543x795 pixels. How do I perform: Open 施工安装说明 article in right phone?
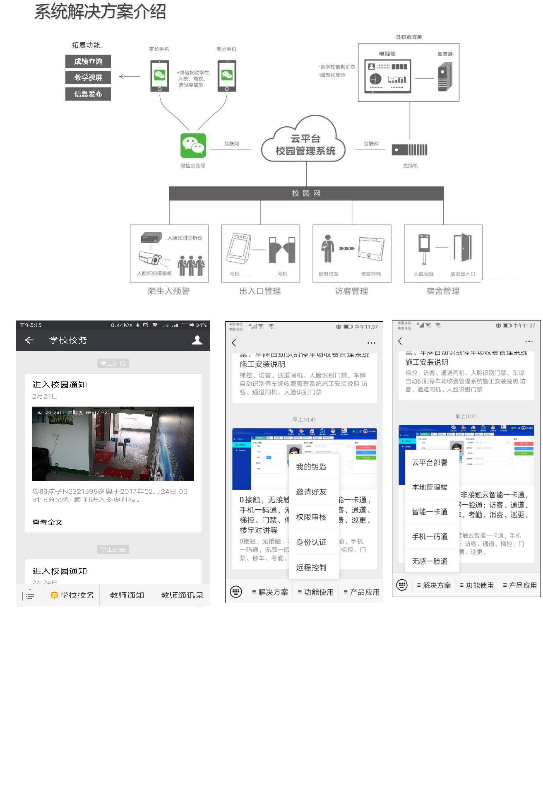466,375
